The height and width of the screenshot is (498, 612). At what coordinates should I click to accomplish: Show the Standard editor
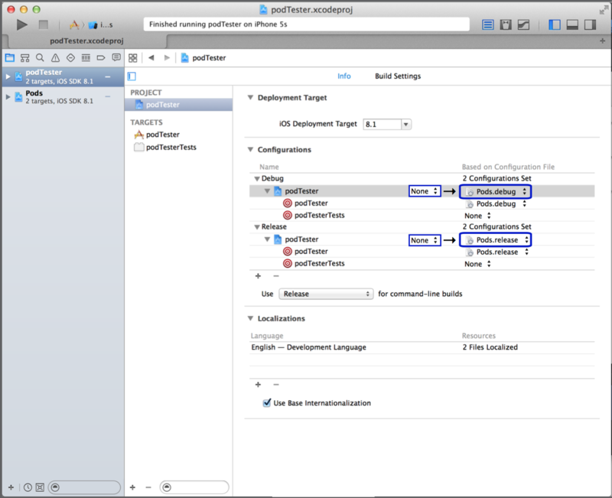tap(487, 24)
